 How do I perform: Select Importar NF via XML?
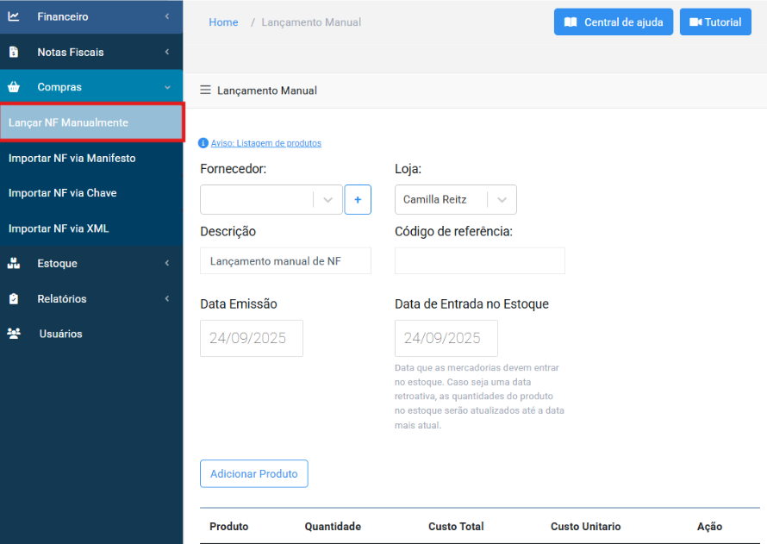59,228
